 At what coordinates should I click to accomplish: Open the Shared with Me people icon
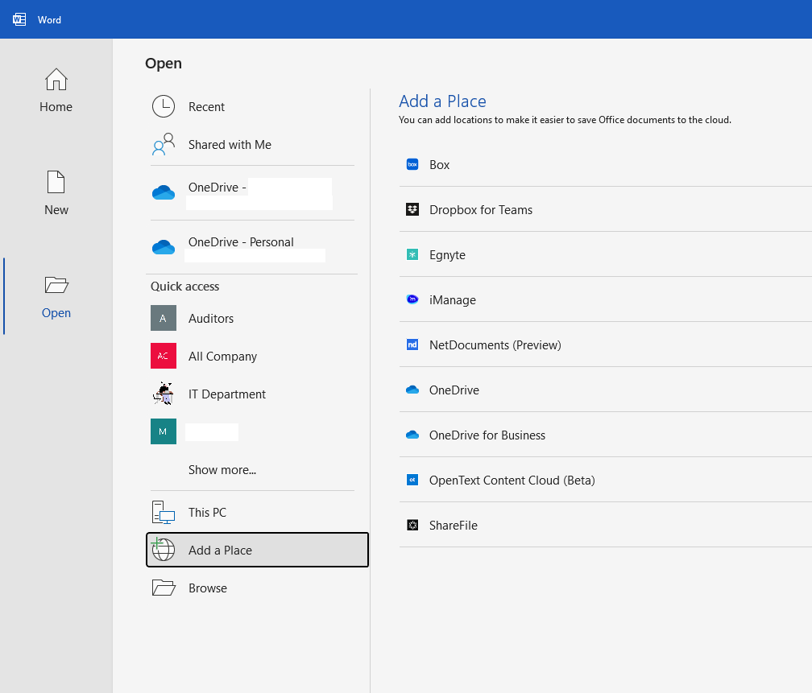click(x=163, y=144)
